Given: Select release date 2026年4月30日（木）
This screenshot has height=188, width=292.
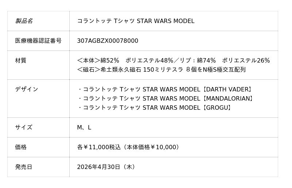Looking at the screenshot, I should click(x=107, y=167).
